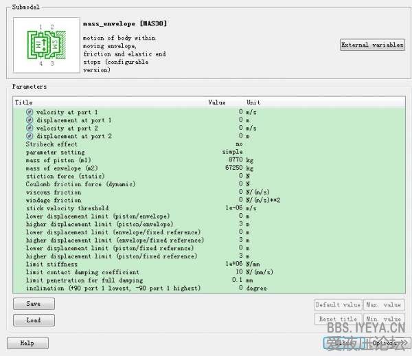Click state icon beside velocity at port 2
This screenshot has width=412, height=356.
[30, 129]
